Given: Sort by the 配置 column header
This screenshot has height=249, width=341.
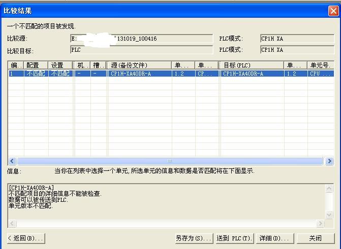Looking at the screenshot, I should (36, 65).
